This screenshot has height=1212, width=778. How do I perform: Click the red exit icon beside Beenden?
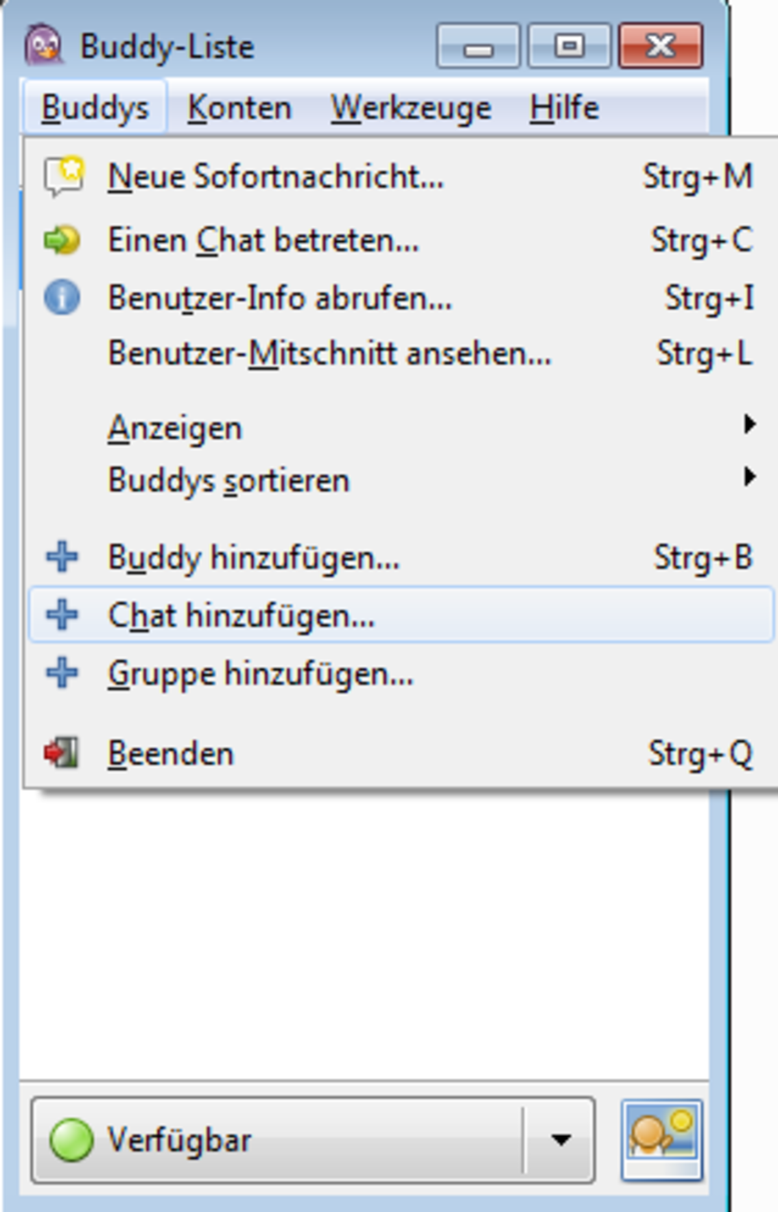tap(61, 753)
